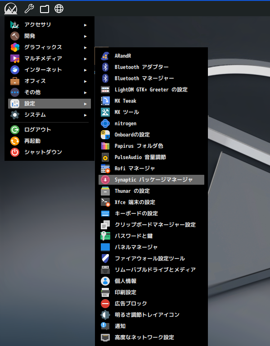Expand the 設定 submenu arrow

(x=85, y=104)
